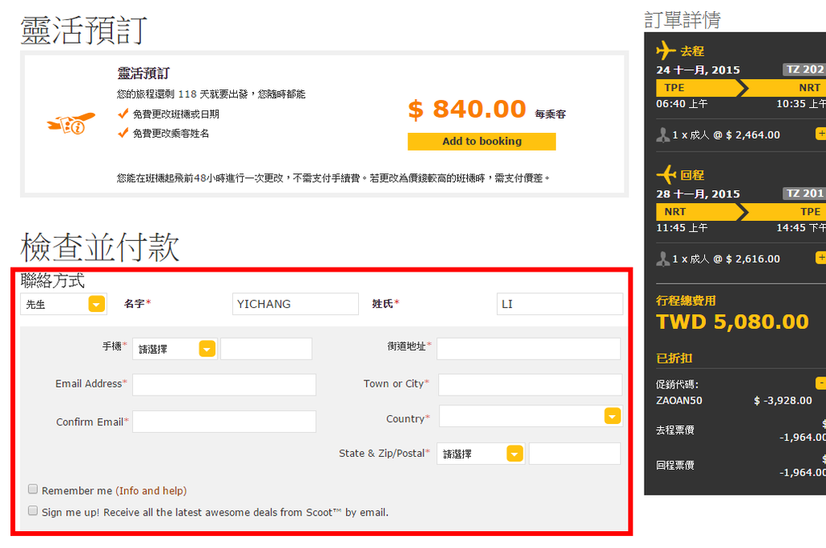Viewport: 826px width, 548px height.
Task: Click the return airplane icon beside 回程
Action: 665,174
